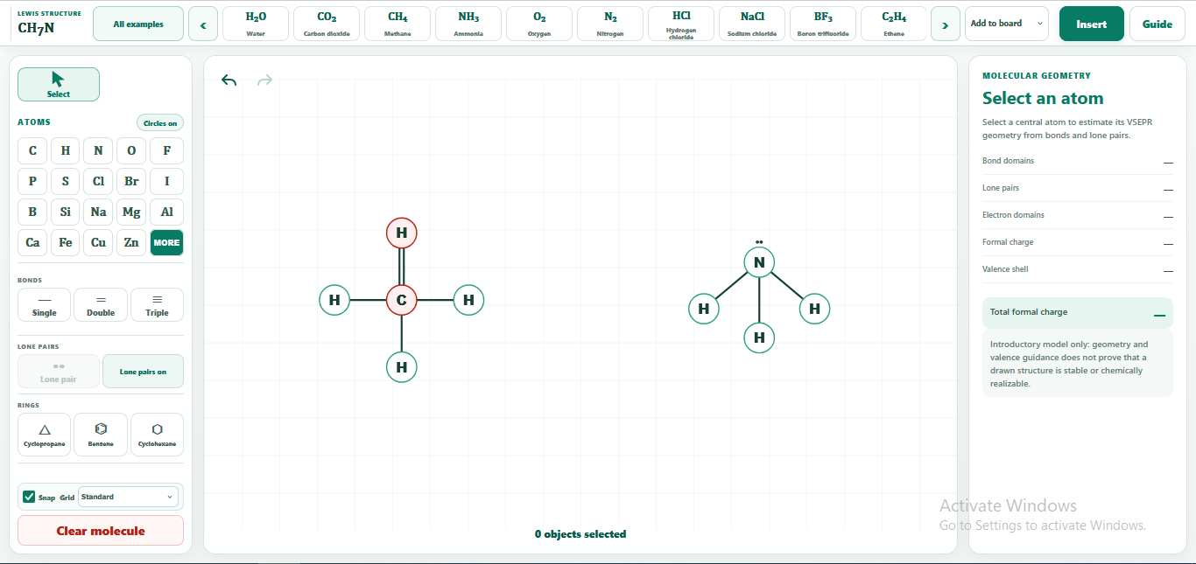Load the HCl Hydrogen chloride example
This screenshot has width=1196, height=564.
[681, 24]
